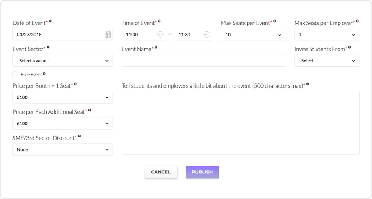
Task: Show help tooltip for Free Event
Action: (x=44, y=73)
